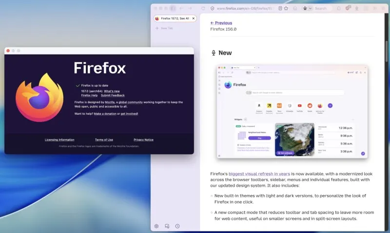
Task: Click the paw search engine icon
Action: tap(305, 8)
